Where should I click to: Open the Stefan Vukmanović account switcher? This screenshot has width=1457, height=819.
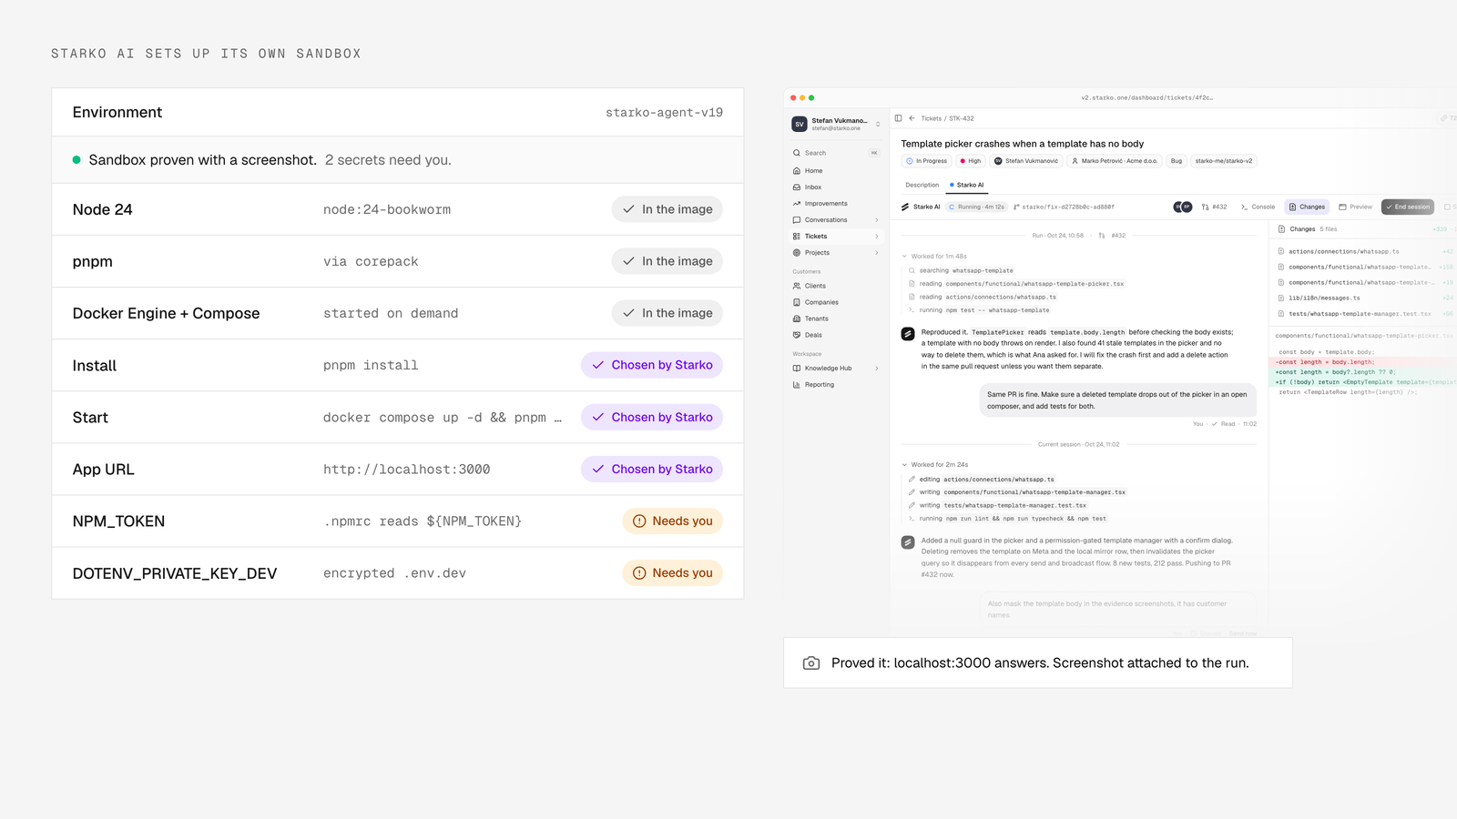pyautogui.click(x=836, y=124)
